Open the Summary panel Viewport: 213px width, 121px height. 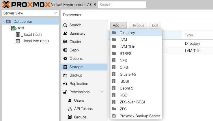pyautogui.click(x=84, y=33)
